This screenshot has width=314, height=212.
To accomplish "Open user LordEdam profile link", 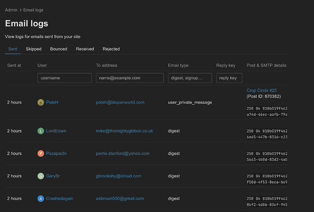I will (56, 131).
